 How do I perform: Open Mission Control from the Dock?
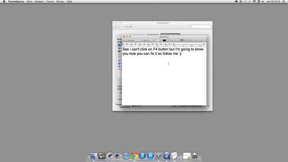102,156
